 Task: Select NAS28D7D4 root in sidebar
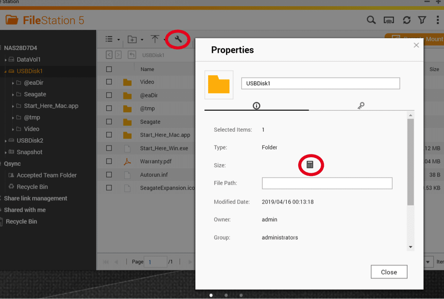20,48
